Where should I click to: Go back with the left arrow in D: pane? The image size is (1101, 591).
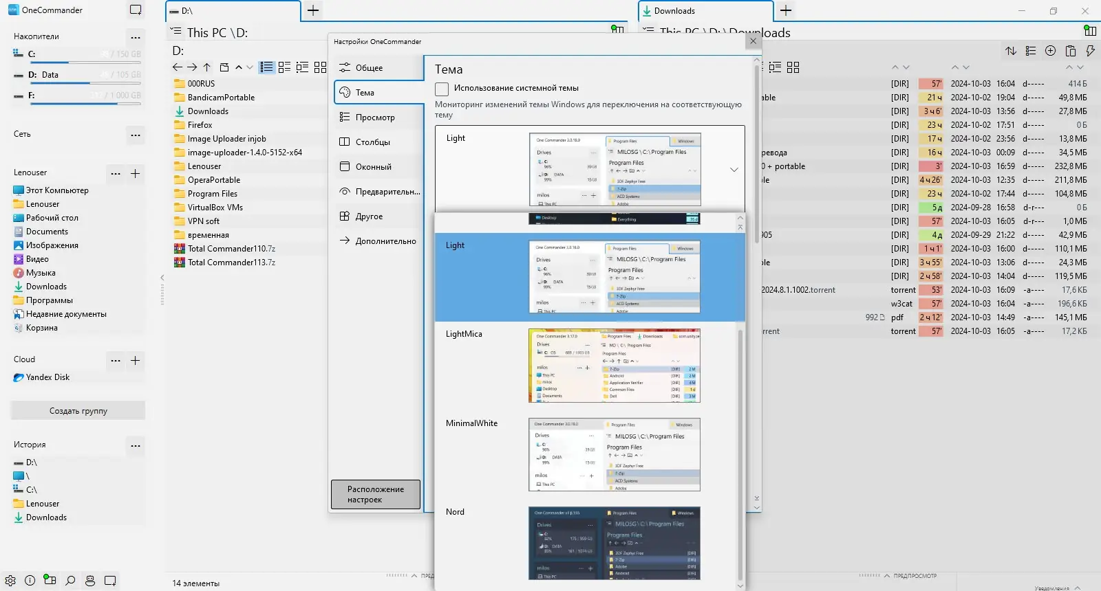[178, 67]
